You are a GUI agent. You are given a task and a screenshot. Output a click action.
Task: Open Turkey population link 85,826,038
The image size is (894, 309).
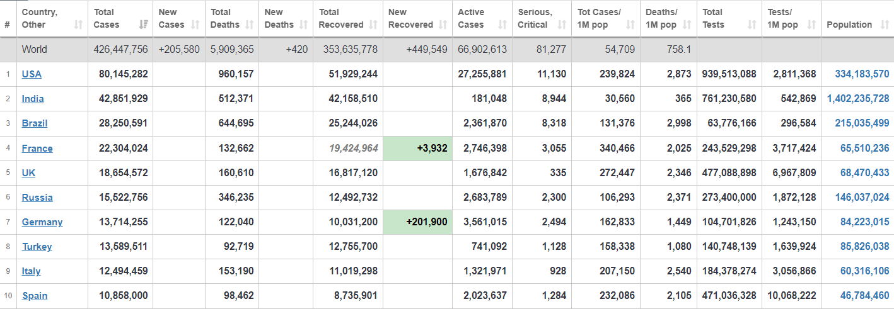pyautogui.click(x=864, y=247)
